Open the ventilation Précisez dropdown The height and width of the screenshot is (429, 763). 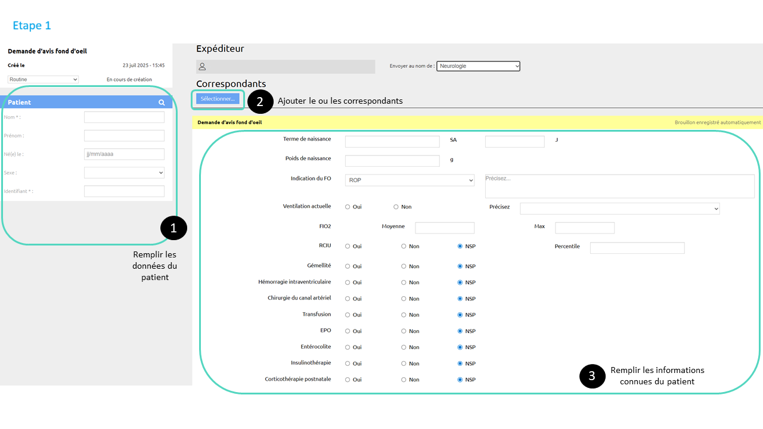[x=619, y=209]
